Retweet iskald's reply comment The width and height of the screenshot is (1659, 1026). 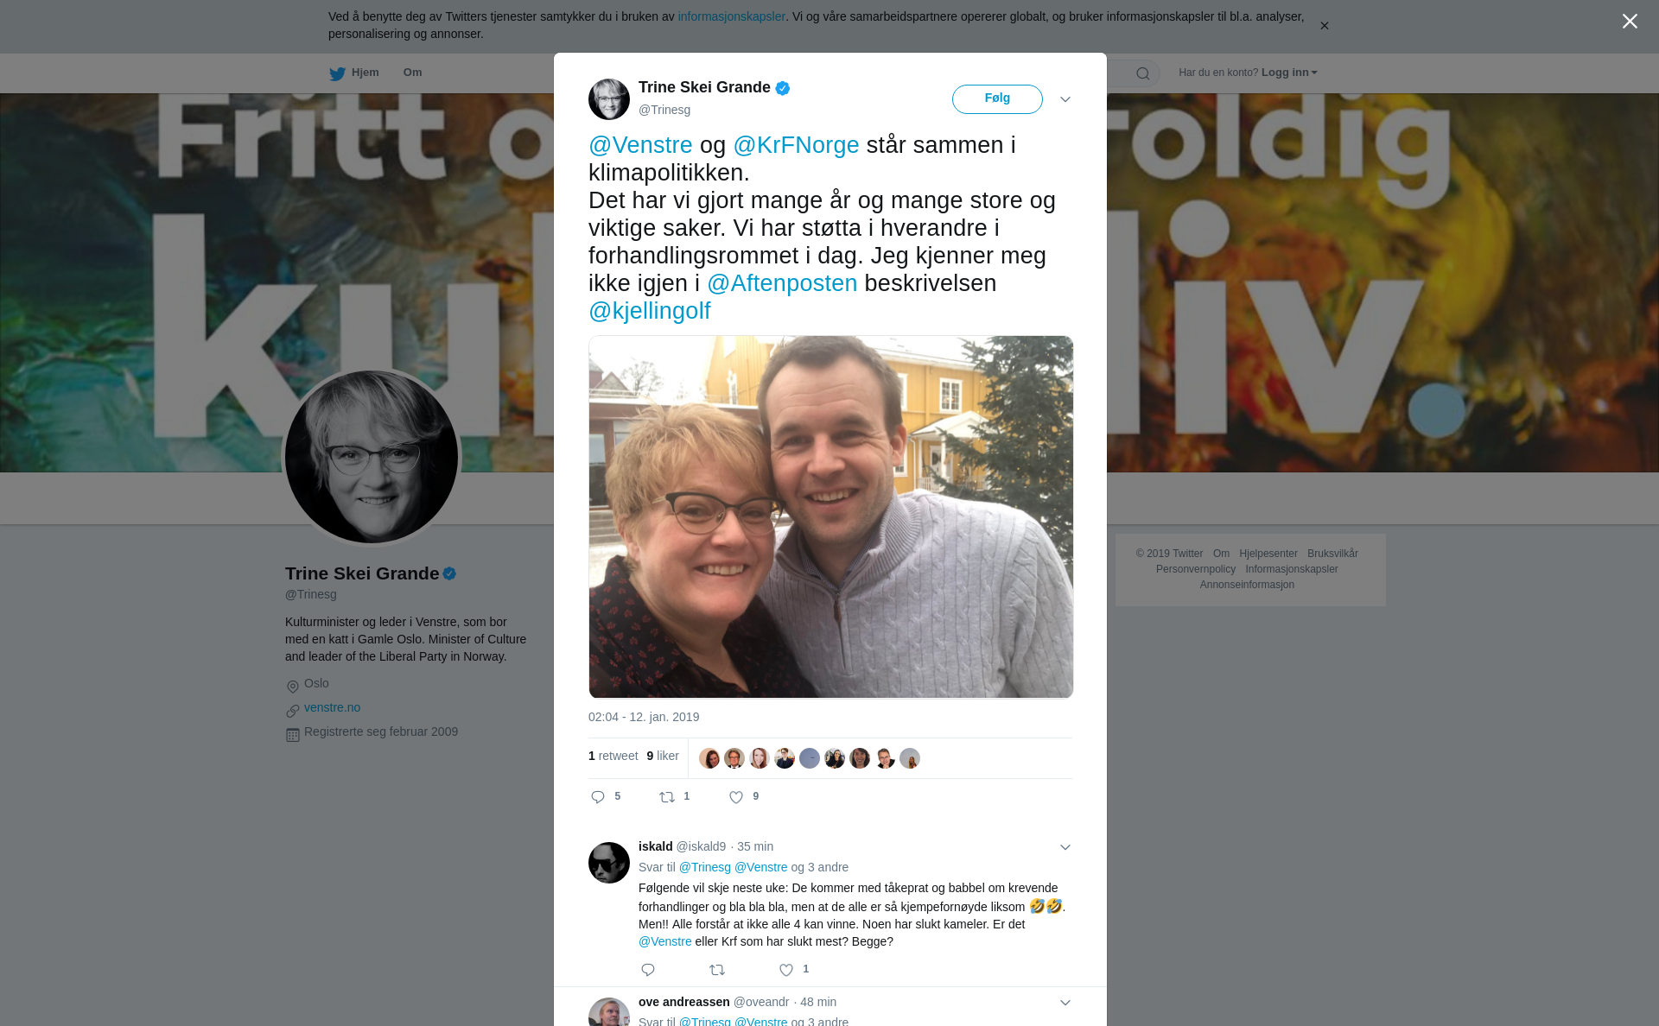(x=717, y=970)
